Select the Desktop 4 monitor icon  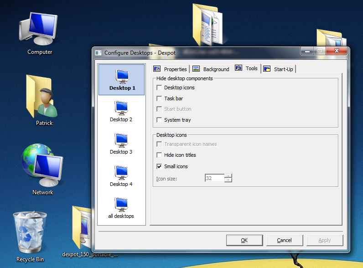tap(121, 173)
